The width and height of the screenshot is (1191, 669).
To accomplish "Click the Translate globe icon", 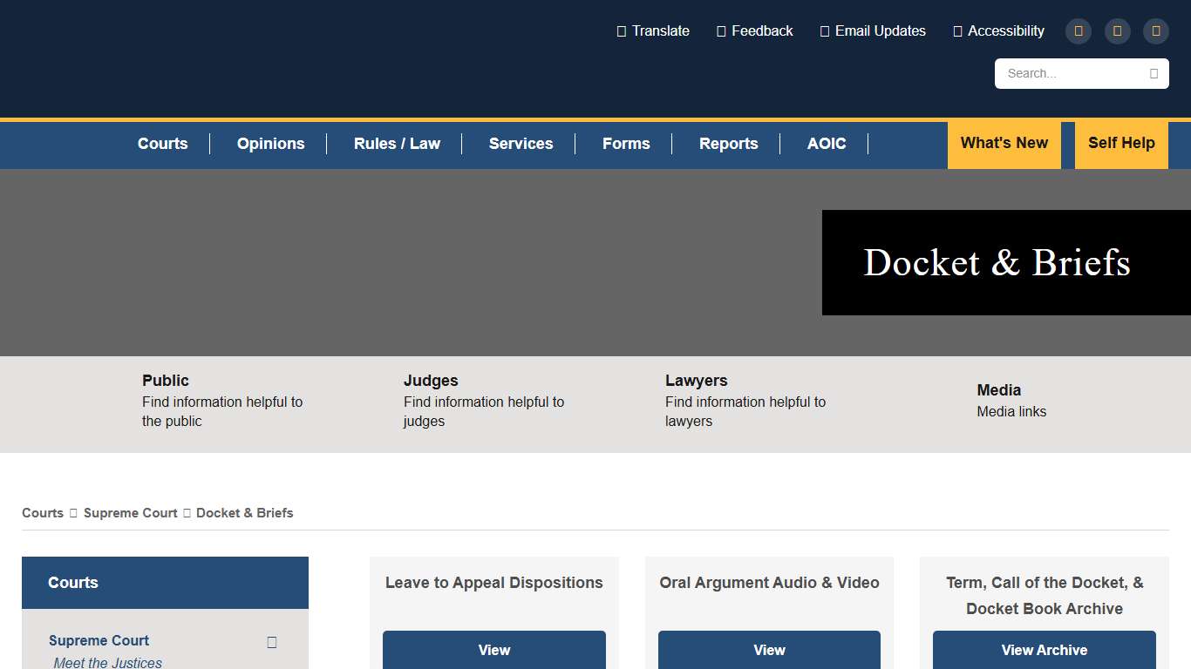I will 621,30.
